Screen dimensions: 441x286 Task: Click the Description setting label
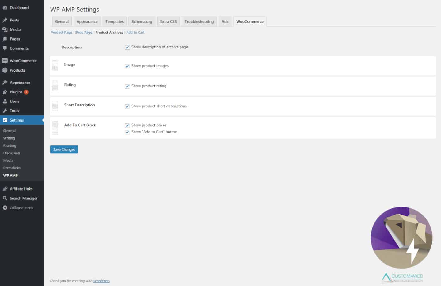(x=71, y=47)
